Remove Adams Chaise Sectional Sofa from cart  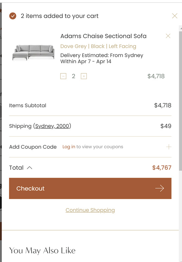tap(168, 36)
